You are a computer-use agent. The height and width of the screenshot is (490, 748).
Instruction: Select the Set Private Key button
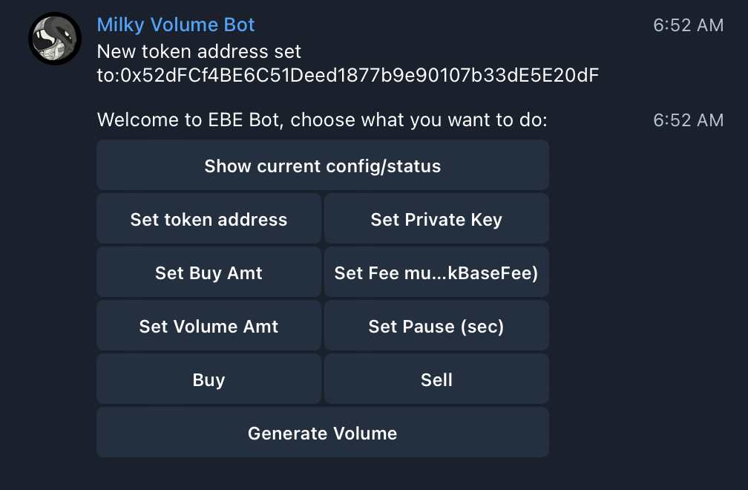point(436,219)
